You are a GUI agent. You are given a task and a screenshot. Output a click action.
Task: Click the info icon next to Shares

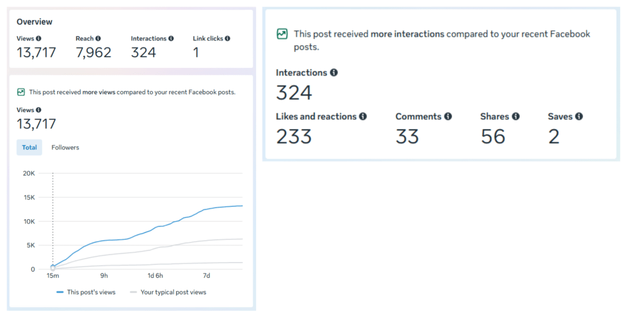[515, 116]
